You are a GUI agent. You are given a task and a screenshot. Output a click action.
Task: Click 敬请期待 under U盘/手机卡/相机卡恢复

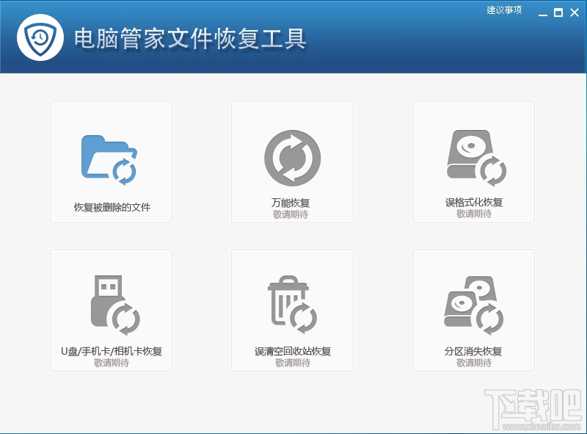(112, 363)
